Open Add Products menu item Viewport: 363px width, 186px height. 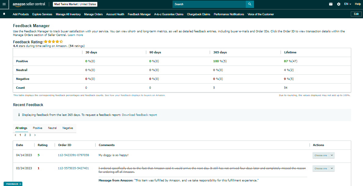pos(21,14)
